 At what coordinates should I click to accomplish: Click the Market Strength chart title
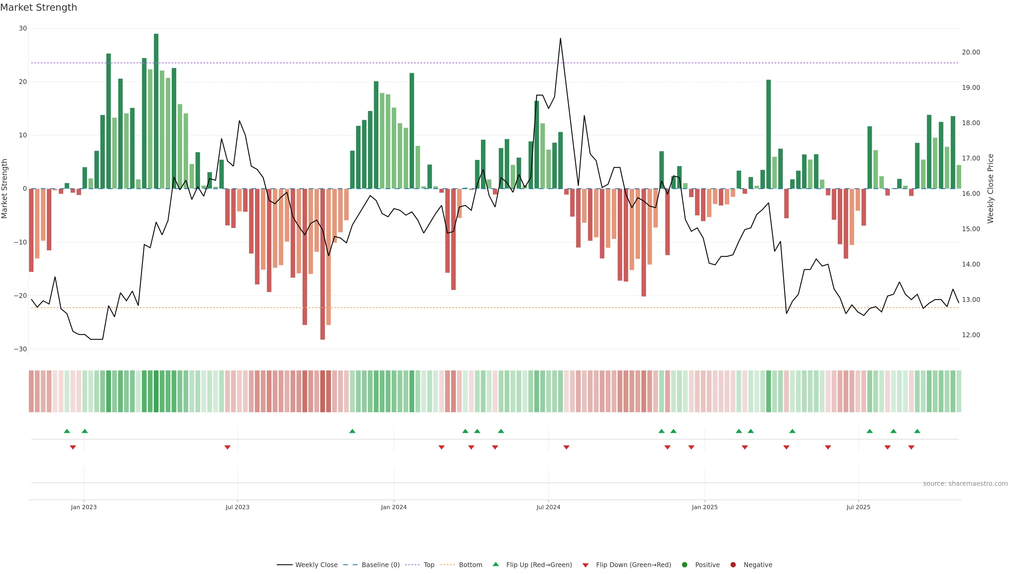(x=39, y=7)
